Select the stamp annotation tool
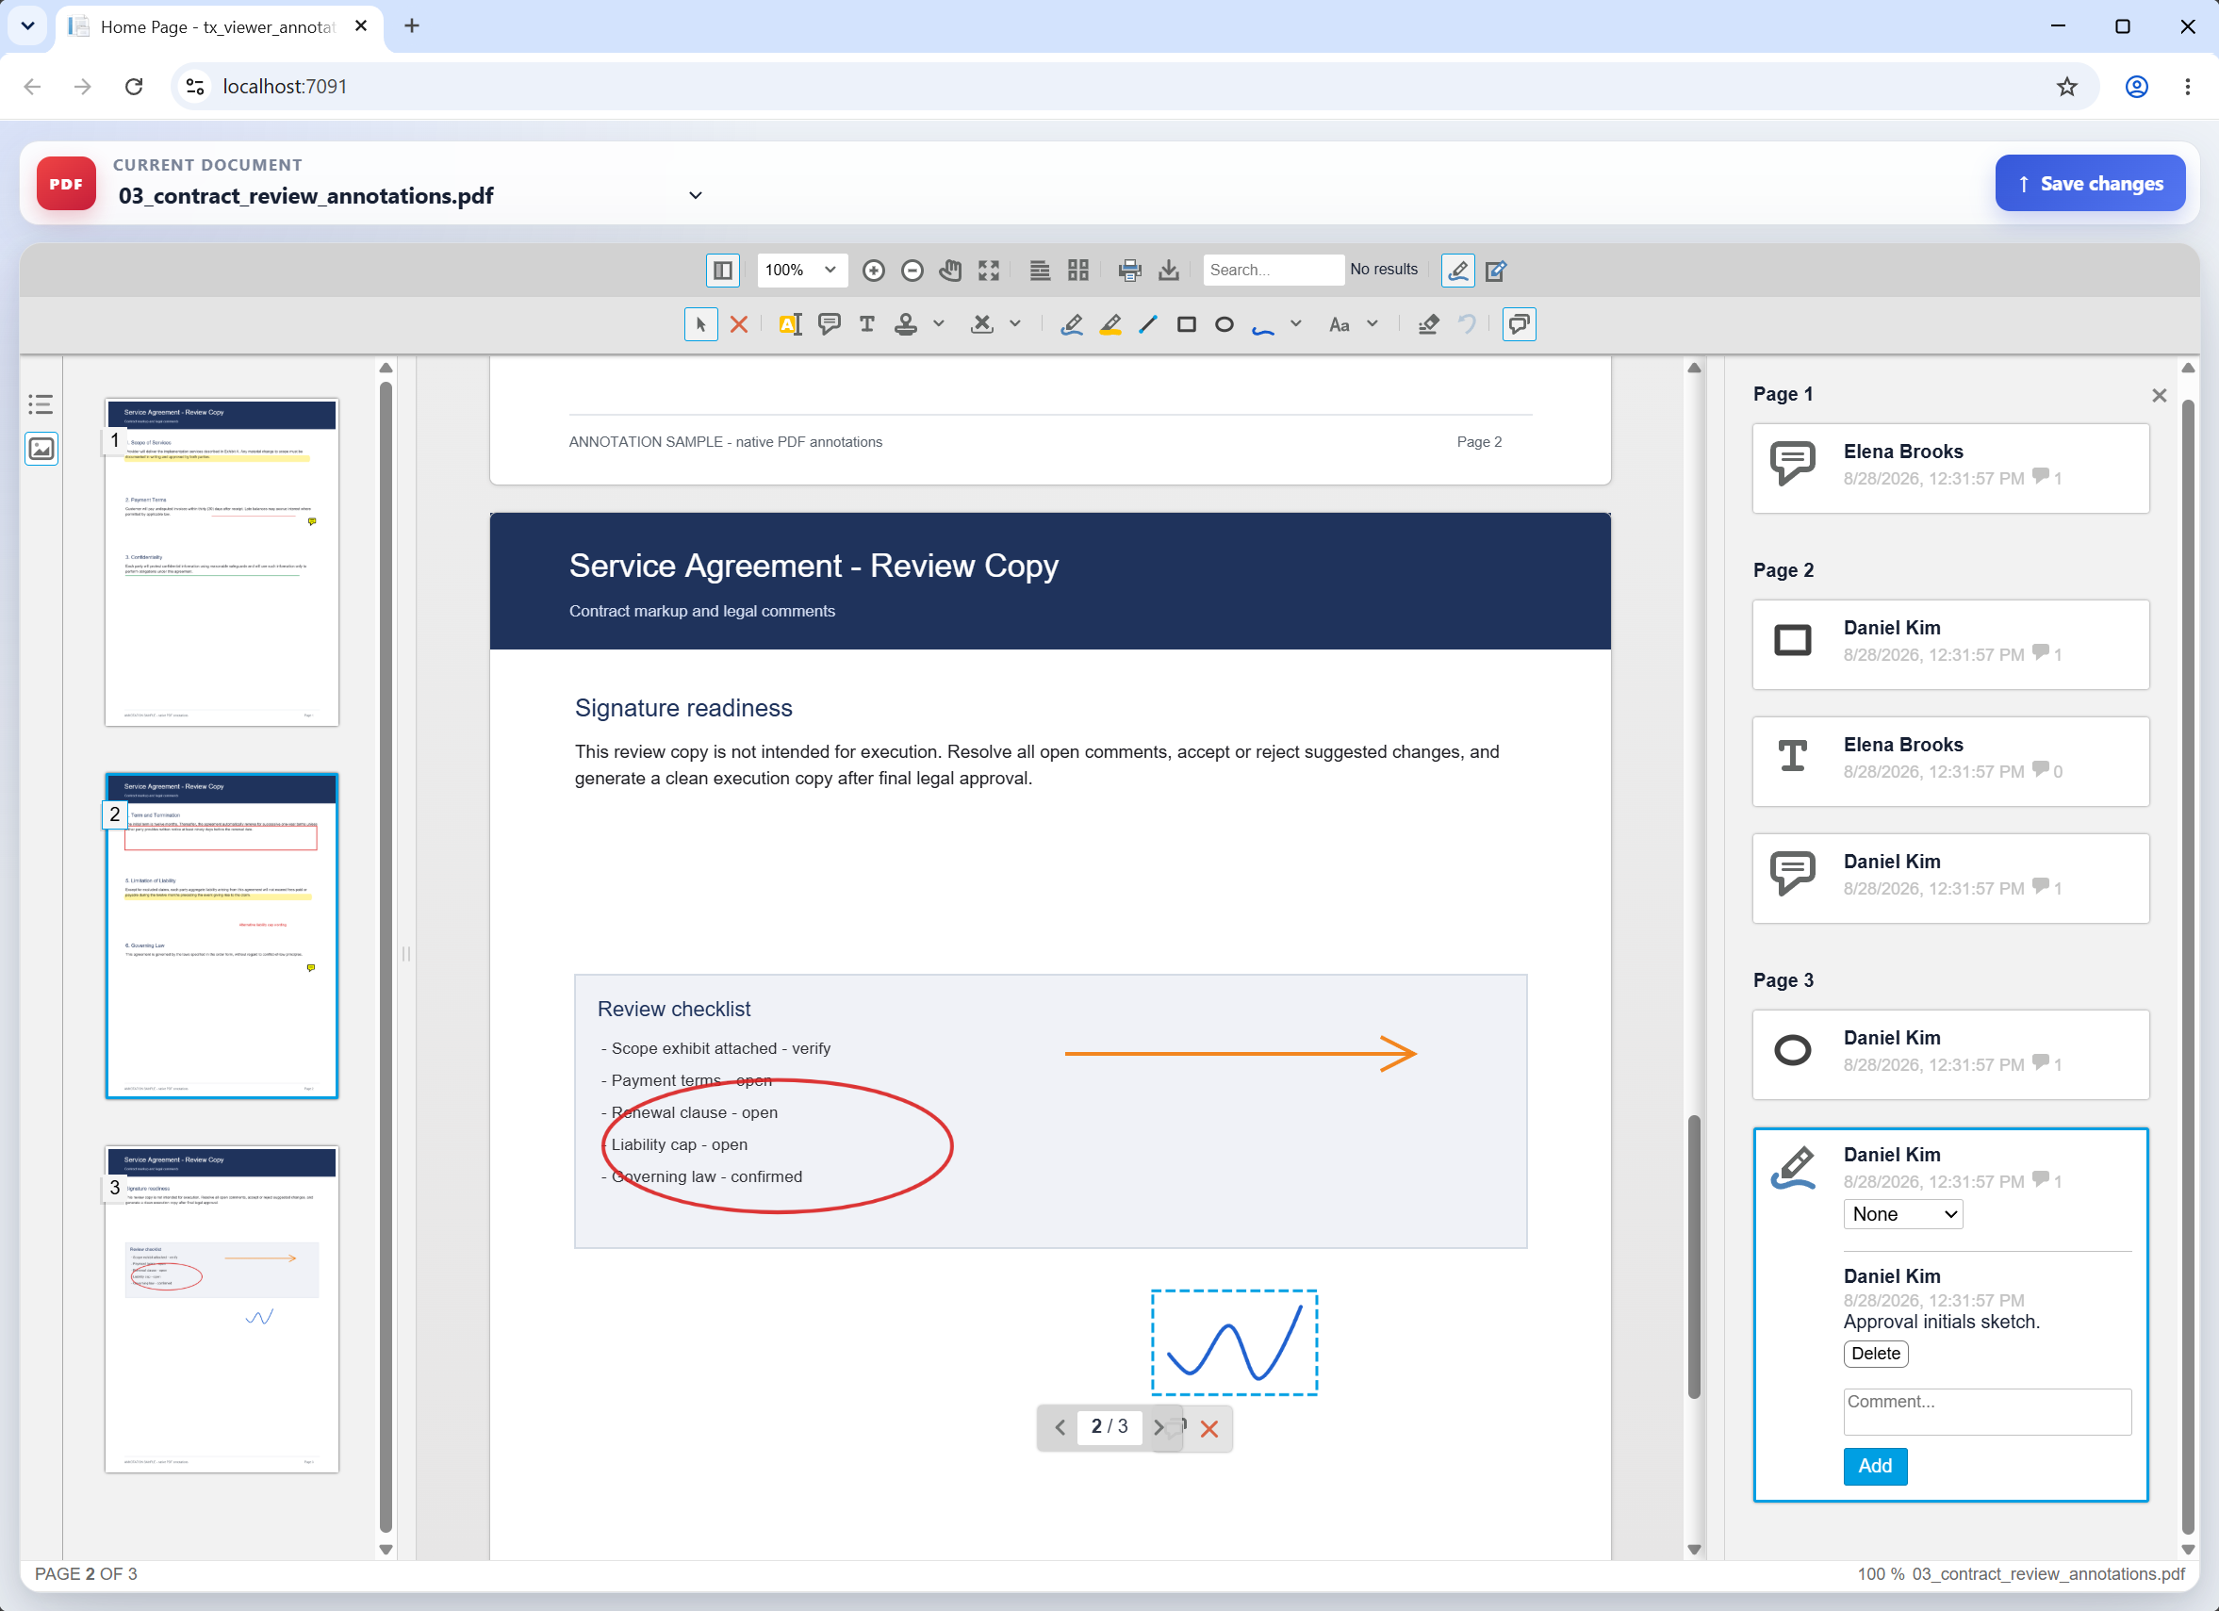This screenshot has height=1611, width=2219. click(906, 324)
